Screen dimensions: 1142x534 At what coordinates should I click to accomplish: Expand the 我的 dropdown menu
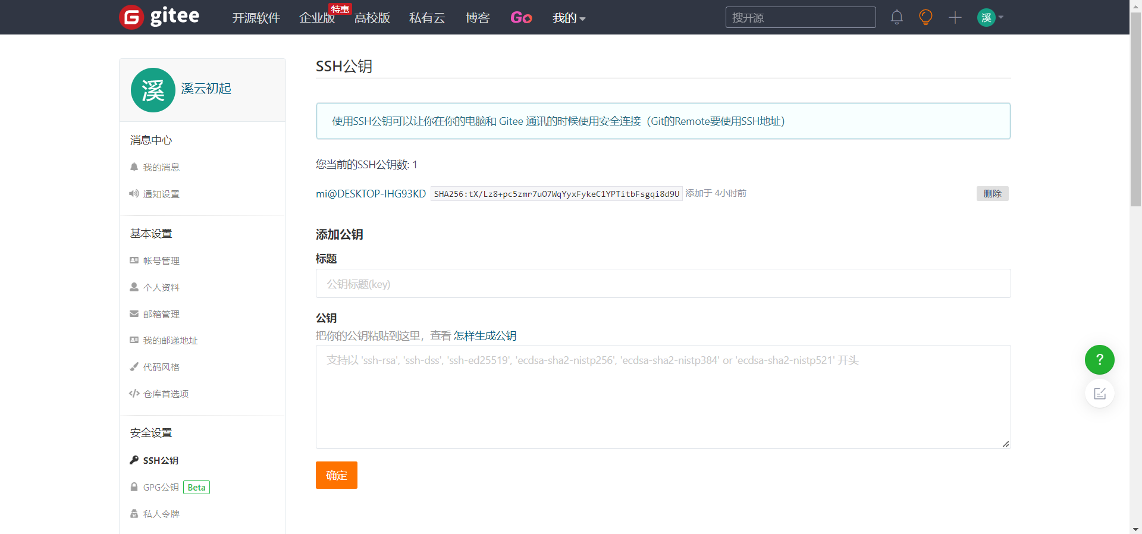[x=569, y=18]
